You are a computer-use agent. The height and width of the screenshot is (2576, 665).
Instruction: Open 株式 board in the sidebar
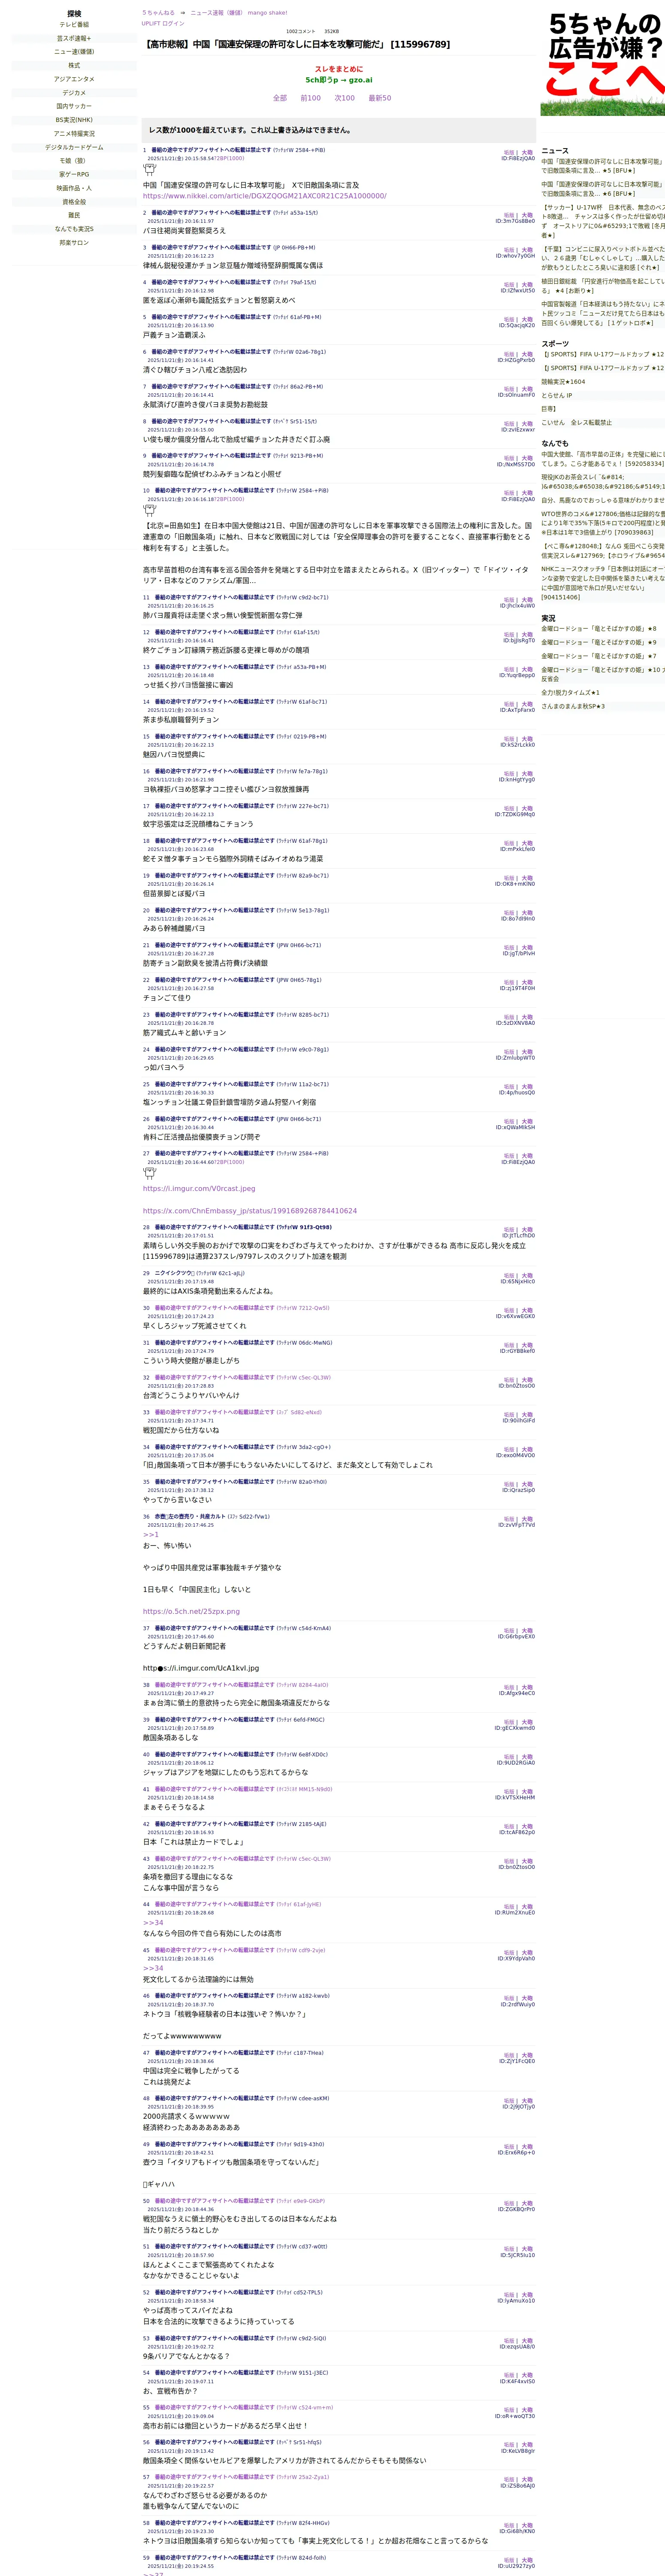tap(74, 65)
